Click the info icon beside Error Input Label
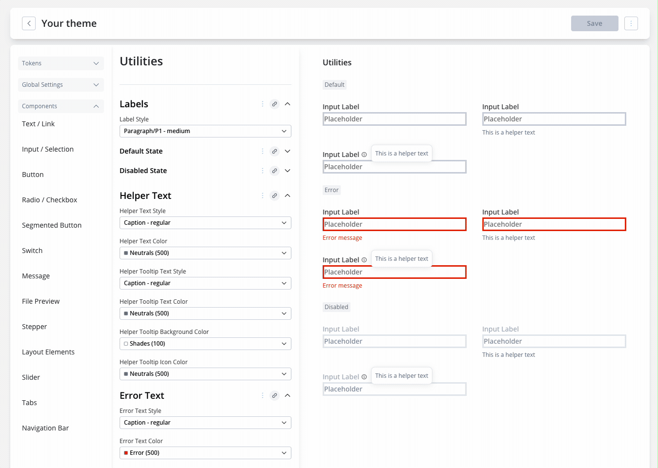The width and height of the screenshot is (658, 468). (364, 260)
